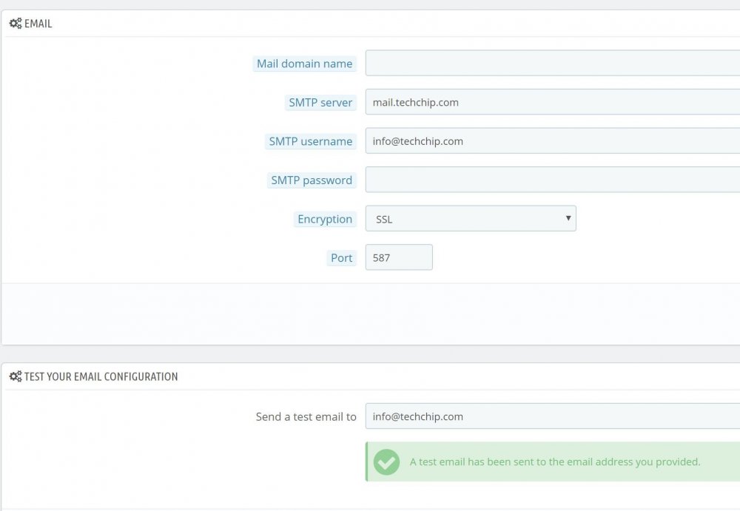Click the green success checkmark icon
Viewport: 740px width, 511px height.
(x=386, y=461)
